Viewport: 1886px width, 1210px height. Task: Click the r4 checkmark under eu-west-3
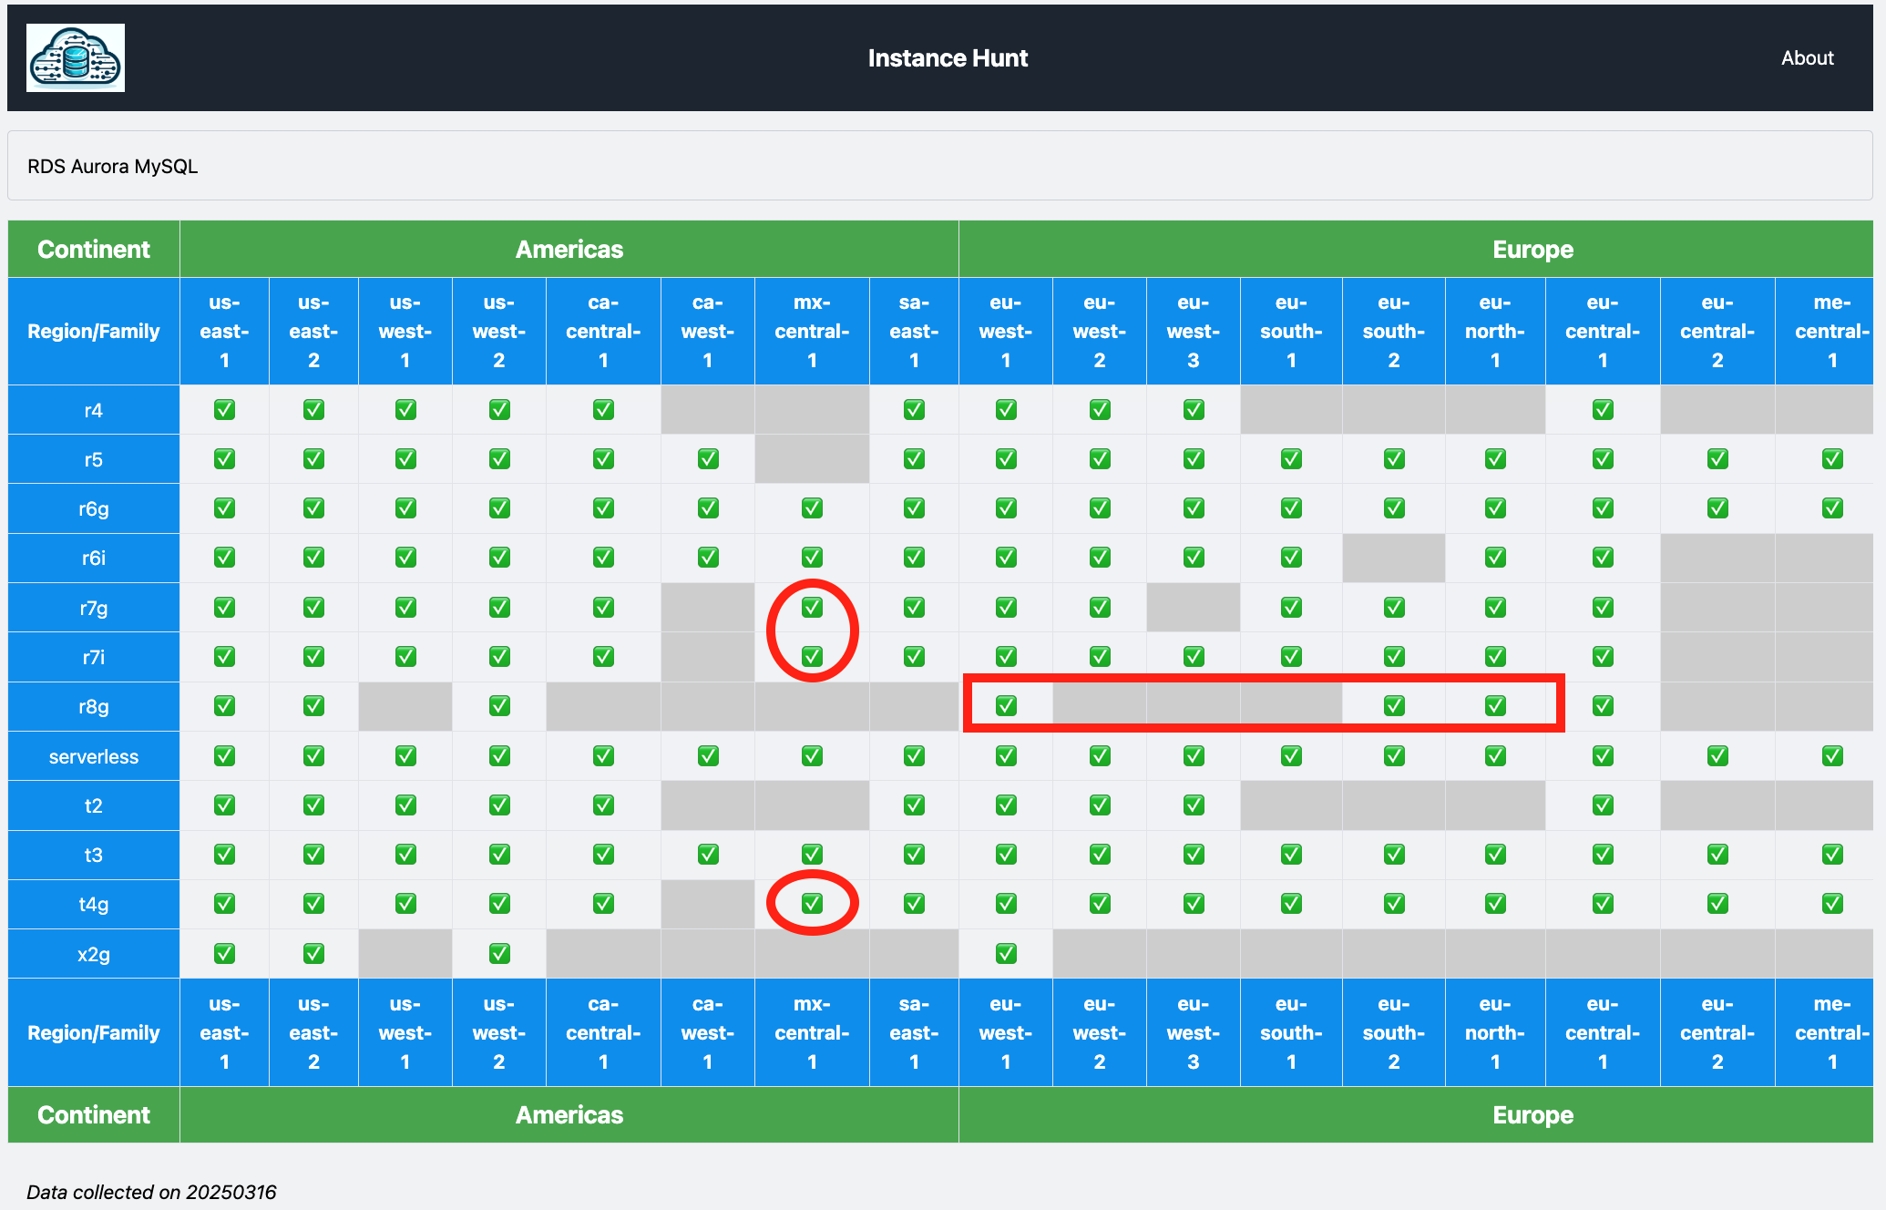coord(1194,410)
